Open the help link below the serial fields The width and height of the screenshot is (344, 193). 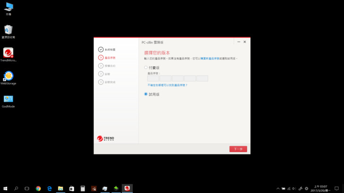[167, 85]
